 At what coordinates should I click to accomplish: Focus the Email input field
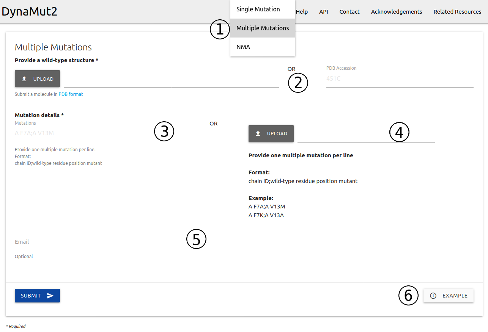point(244,242)
